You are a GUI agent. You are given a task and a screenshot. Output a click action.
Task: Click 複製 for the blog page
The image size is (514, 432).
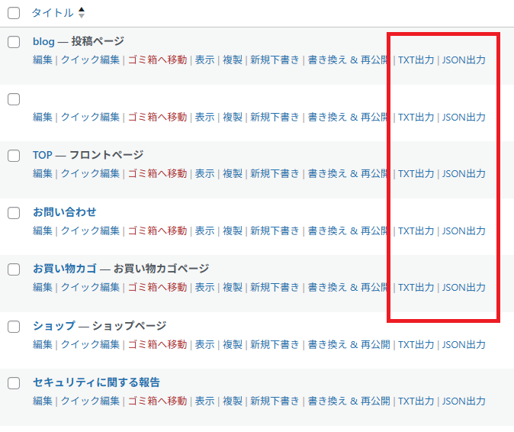tap(233, 60)
